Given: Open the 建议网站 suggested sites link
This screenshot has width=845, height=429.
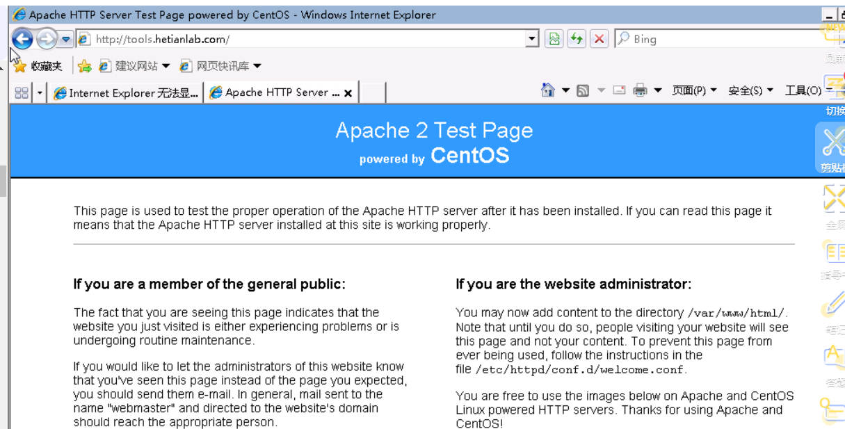Looking at the screenshot, I should 129,66.
